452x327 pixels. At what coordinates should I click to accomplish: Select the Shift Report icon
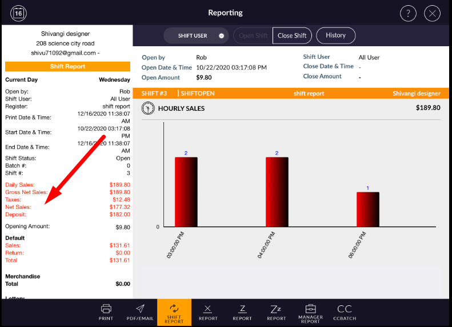[174, 312]
